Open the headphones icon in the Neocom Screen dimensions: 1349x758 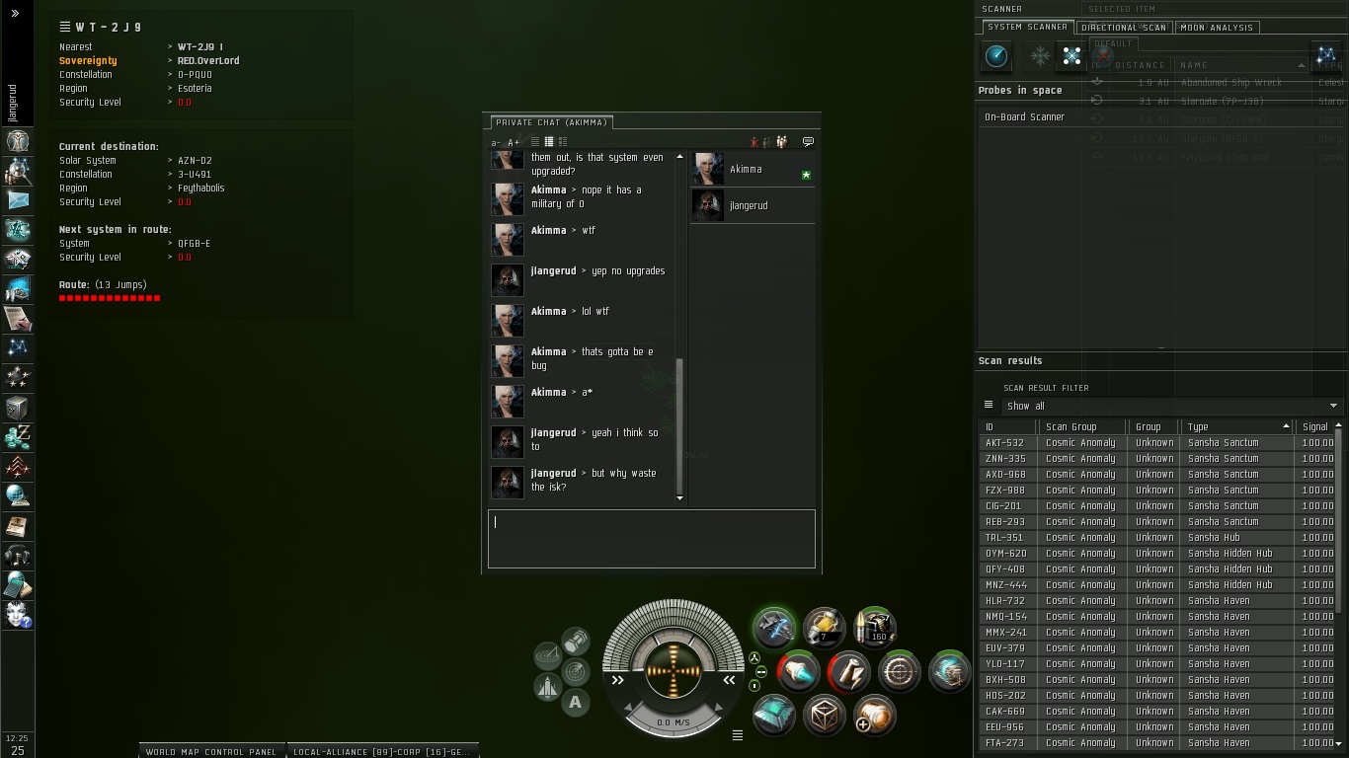(17, 555)
